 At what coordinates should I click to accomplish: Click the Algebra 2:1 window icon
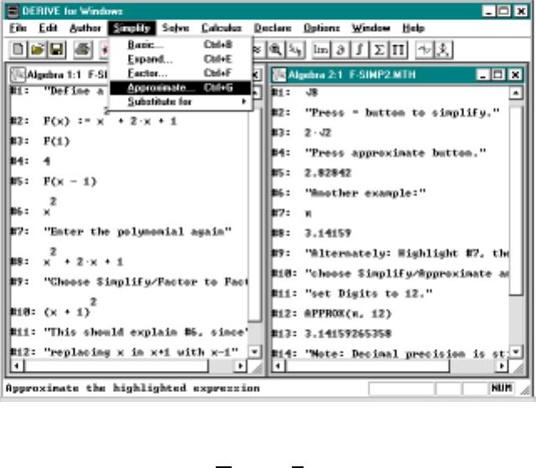[x=279, y=74]
